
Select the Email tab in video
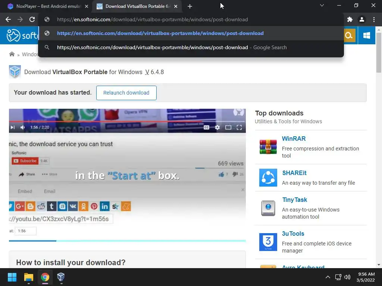(x=50, y=191)
